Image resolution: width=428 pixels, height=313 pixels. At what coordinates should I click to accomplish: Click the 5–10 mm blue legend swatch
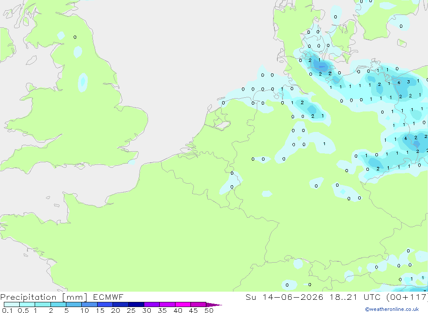(x=74, y=304)
